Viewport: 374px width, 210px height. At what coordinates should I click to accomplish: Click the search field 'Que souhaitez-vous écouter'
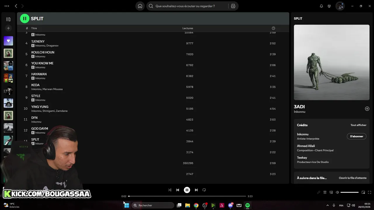click(x=187, y=6)
